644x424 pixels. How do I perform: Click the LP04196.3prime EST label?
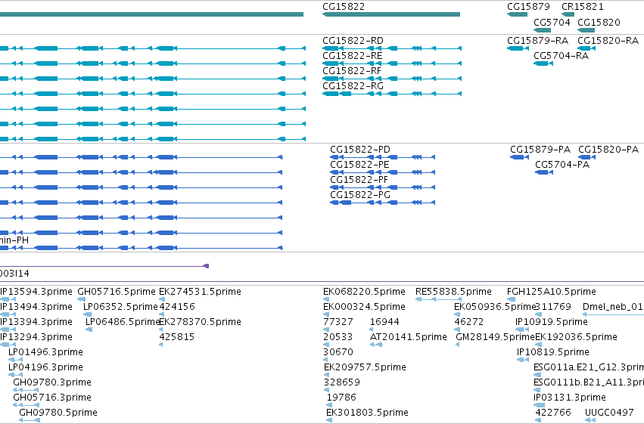(x=45, y=367)
